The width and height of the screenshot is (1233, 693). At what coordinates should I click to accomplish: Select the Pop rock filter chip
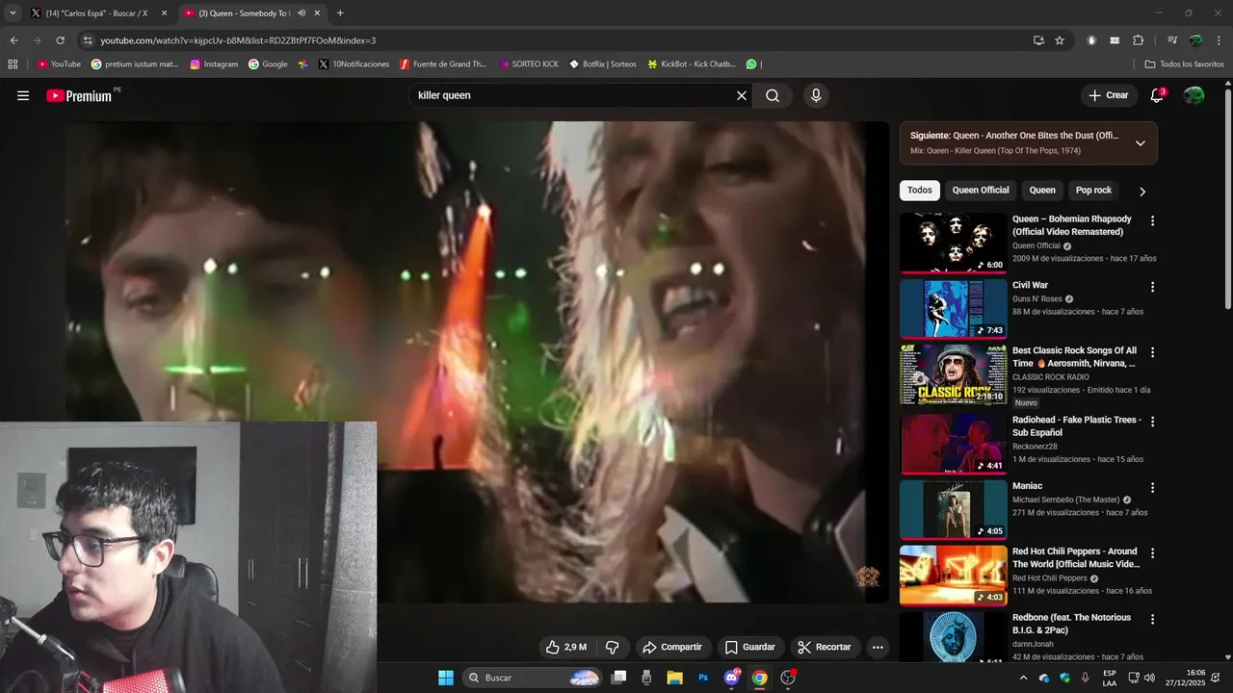[x=1093, y=191]
